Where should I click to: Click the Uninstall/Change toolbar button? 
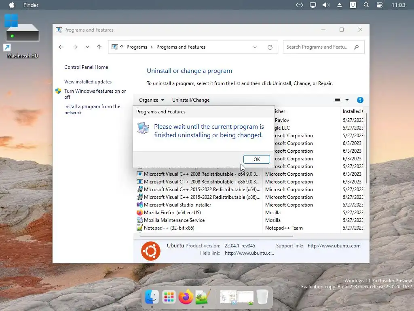click(x=191, y=100)
